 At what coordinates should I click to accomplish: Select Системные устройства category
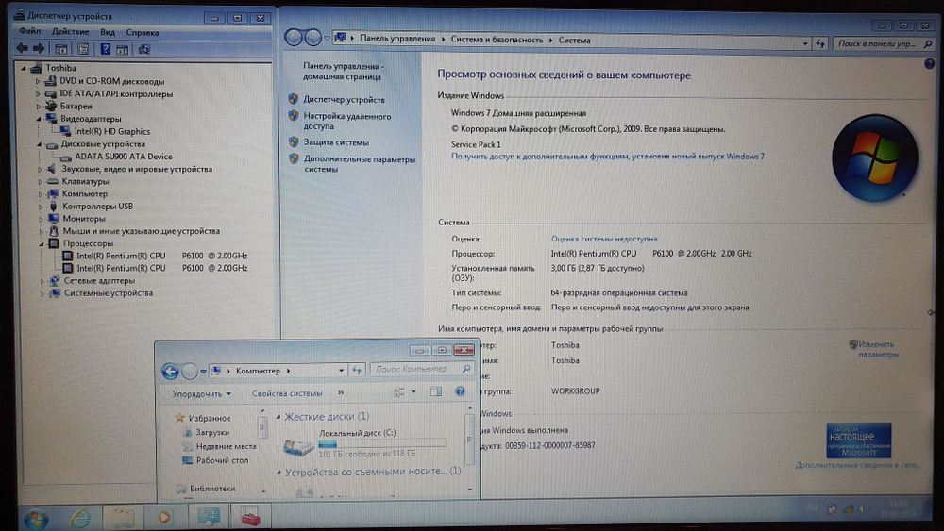coord(109,293)
